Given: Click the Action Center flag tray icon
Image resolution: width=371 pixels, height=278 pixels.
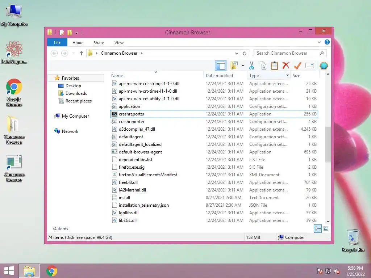Looking at the screenshot, I should [x=319, y=271].
